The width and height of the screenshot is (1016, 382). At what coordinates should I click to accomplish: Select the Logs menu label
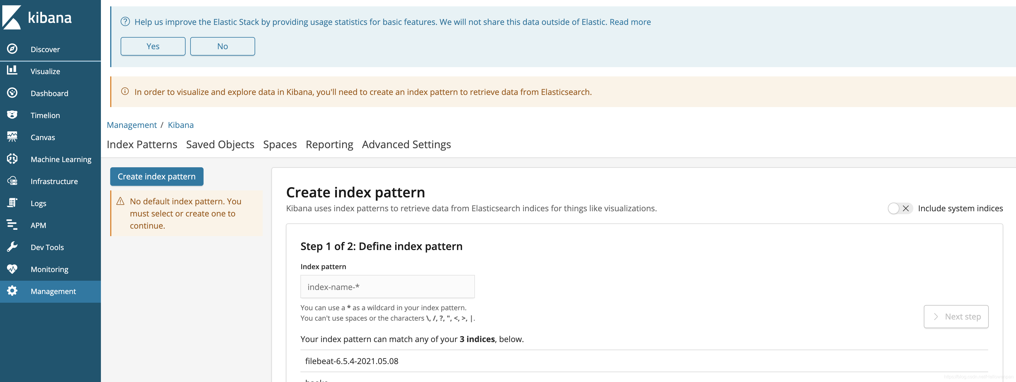38,204
